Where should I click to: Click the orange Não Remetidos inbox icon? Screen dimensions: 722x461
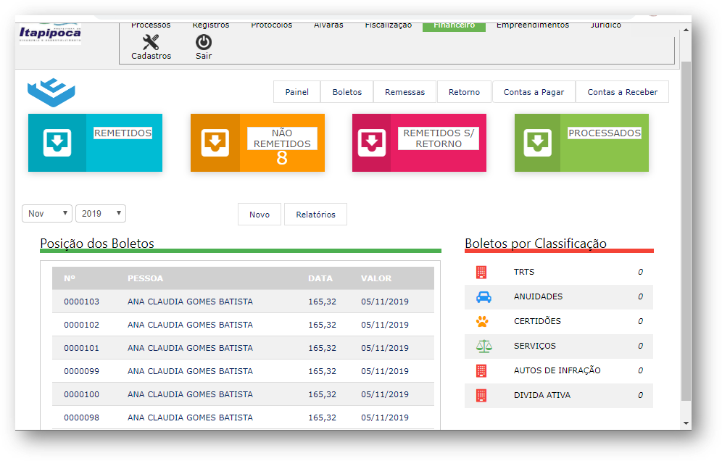tap(215, 143)
